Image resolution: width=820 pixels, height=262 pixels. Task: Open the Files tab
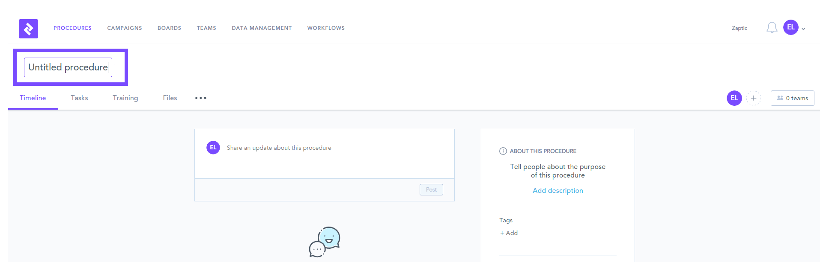click(170, 98)
